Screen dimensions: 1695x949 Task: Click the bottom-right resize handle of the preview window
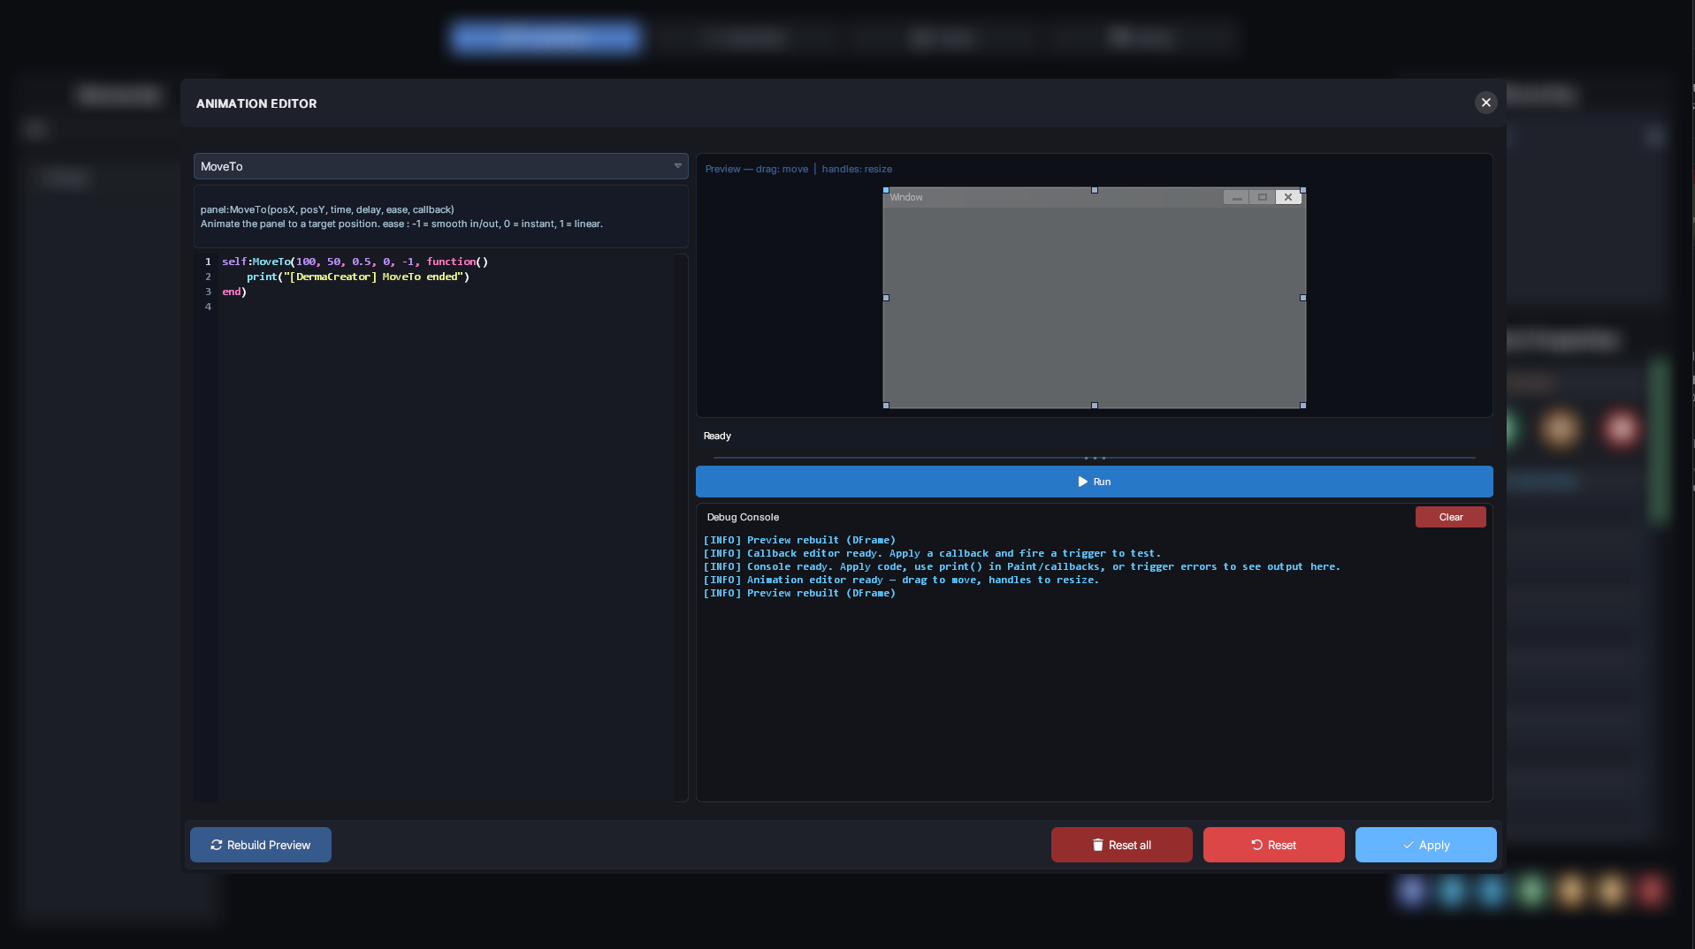pyautogui.click(x=1302, y=406)
